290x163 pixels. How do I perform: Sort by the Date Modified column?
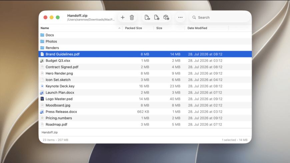click(197, 28)
